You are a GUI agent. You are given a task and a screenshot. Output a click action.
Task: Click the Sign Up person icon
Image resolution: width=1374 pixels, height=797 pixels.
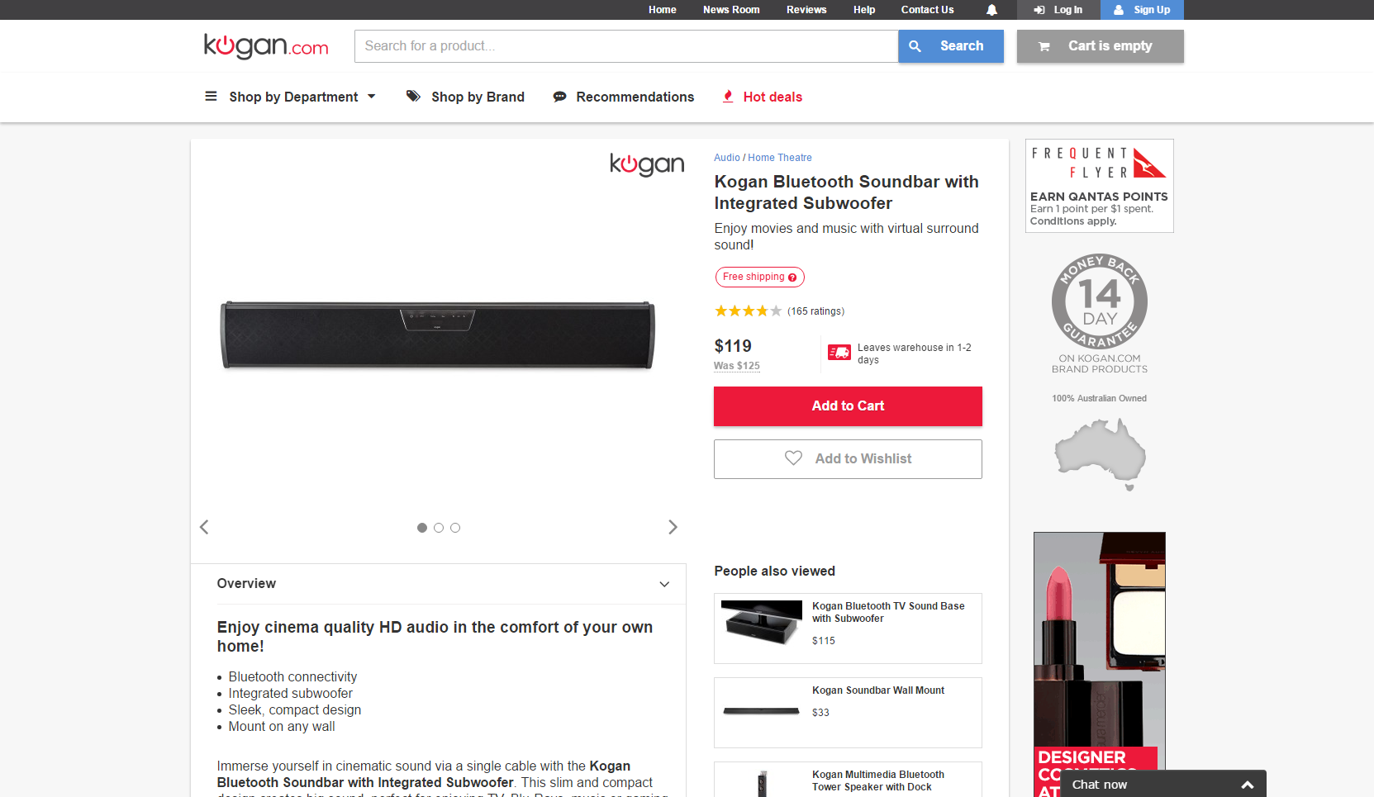point(1119,10)
